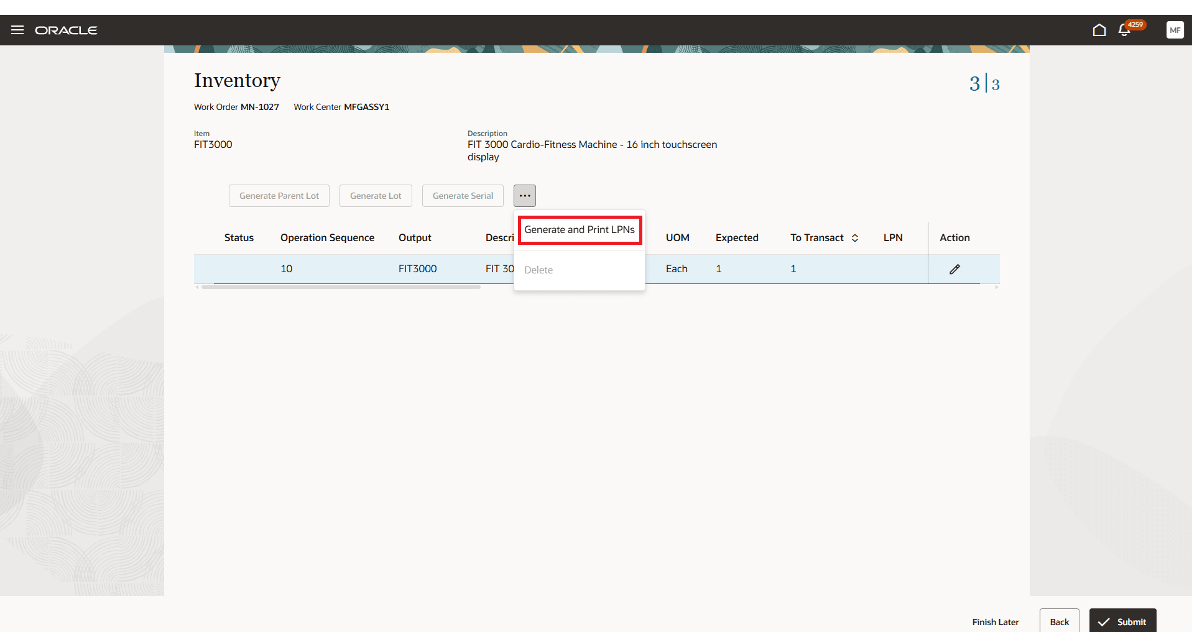Click the Status column header
Screen dimensions: 1192x632
(239, 237)
